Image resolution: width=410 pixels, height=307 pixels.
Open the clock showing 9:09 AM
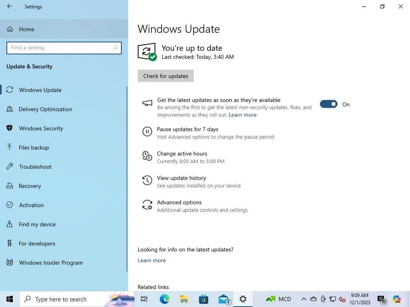click(x=360, y=299)
